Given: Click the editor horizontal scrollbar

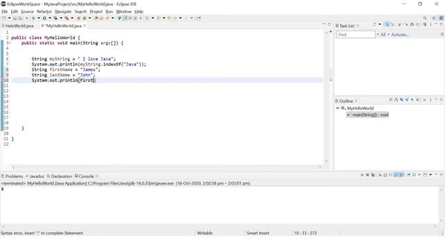Looking at the screenshot, I should pyautogui.click(x=167, y=167).
